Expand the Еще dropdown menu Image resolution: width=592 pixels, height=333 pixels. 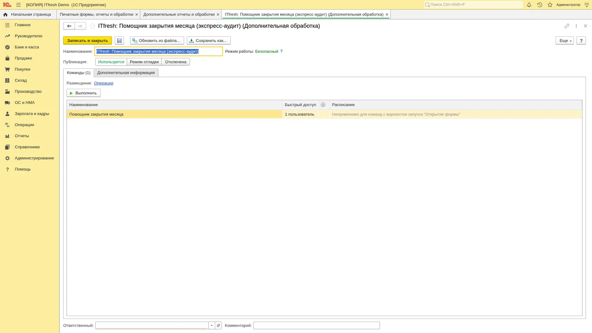565,41
